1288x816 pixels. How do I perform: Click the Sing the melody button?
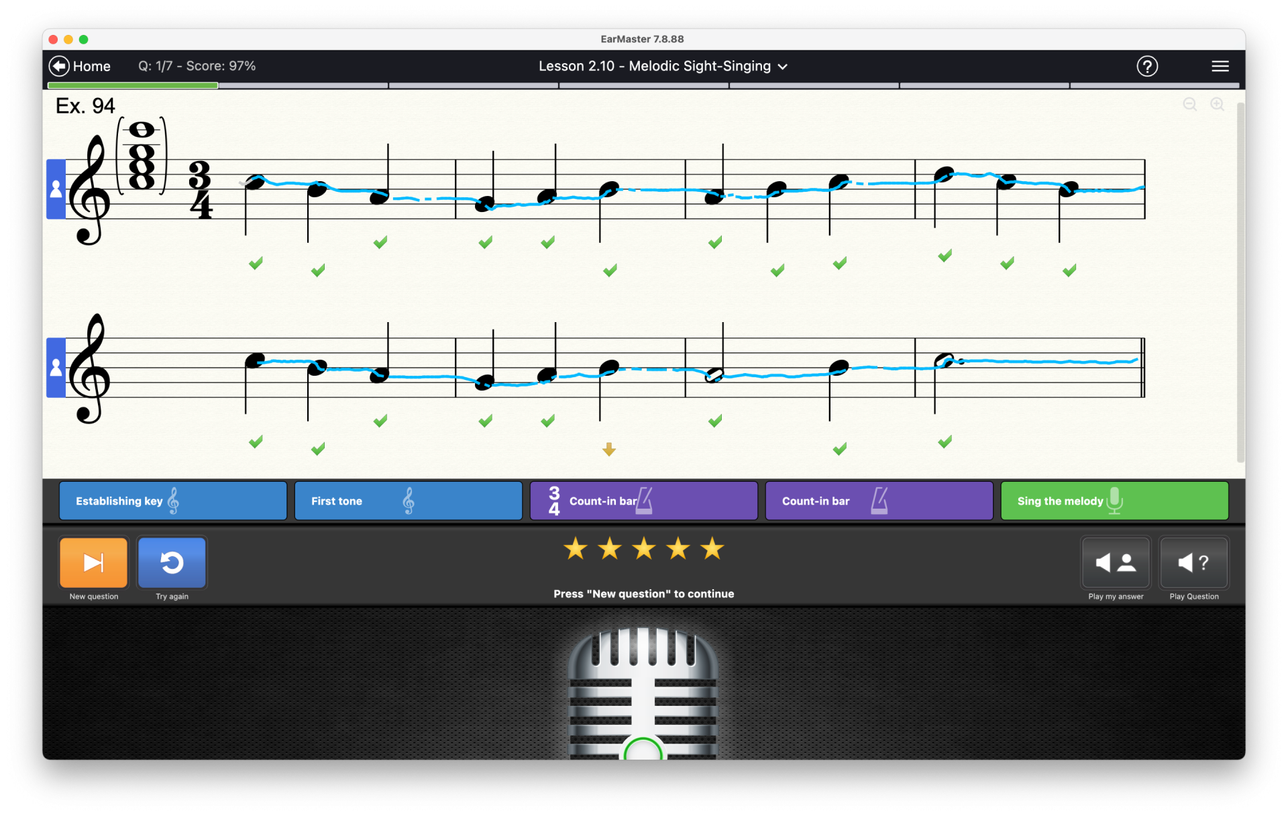(x=1114, y=501)
